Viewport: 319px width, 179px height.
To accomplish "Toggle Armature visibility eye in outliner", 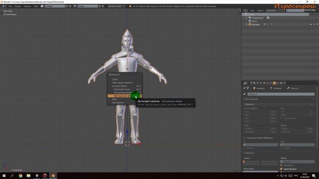I will 311,24.
